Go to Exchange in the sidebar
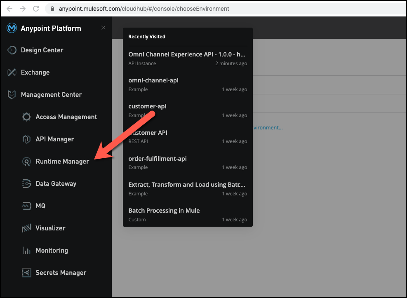Image resolution: width=407 pixels, height=298 pixels. click(35, 73)
